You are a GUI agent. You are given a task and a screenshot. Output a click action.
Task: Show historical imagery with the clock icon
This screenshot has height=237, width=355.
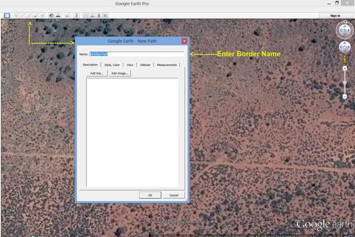point(52,16)
